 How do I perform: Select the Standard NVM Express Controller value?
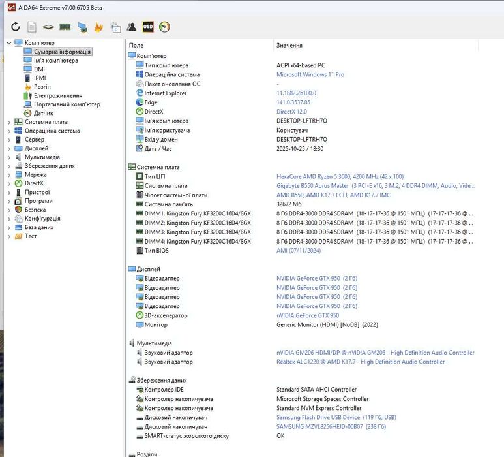[319, 408]
